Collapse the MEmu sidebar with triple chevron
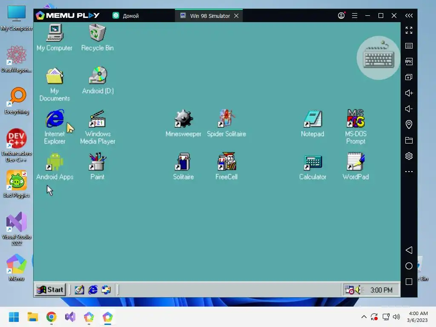 coord(409,16)
